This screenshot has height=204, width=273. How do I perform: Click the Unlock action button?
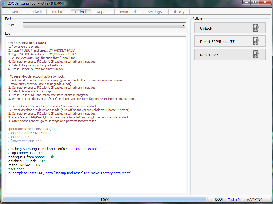(x=230, y=28)
